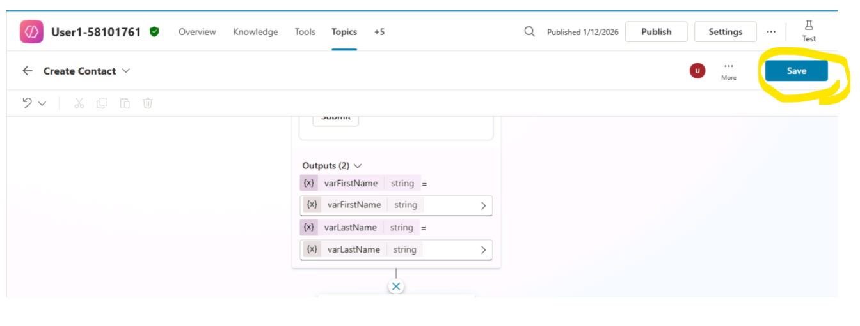Switch to the Knowledge tab
The height and width of the screenshot is (326, 860).
[255, 32]
